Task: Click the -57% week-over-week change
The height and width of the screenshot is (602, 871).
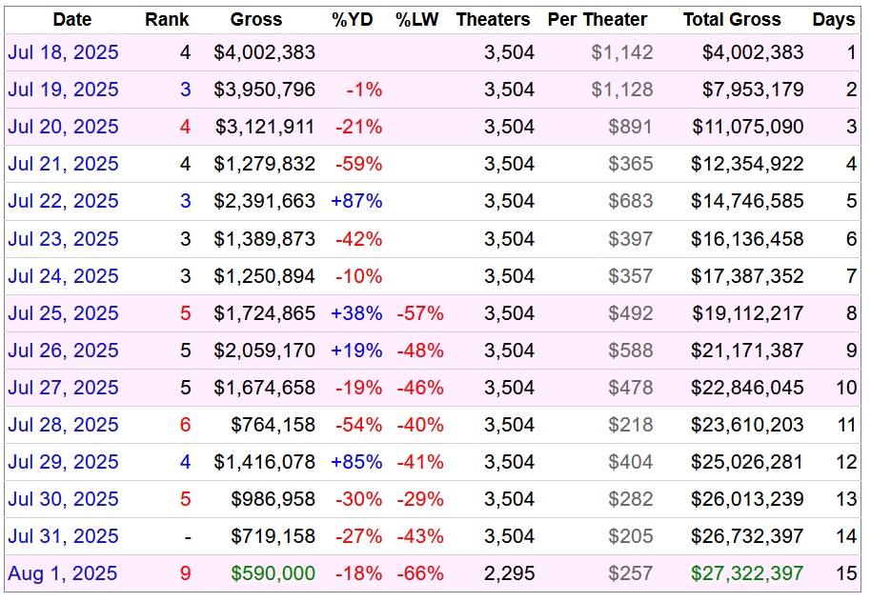Action: pos(420,313)
